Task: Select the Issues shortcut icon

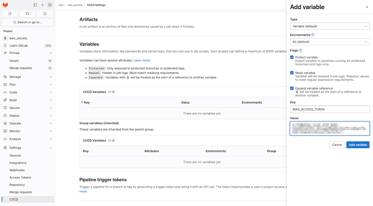Action: click(x=10, y=13)
